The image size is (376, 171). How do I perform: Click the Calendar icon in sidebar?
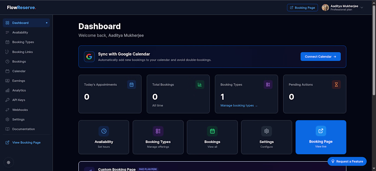8,71
